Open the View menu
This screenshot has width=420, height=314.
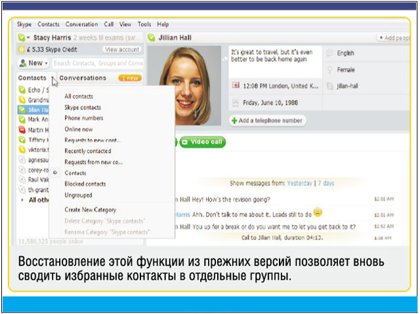click(x=125, y=24)
